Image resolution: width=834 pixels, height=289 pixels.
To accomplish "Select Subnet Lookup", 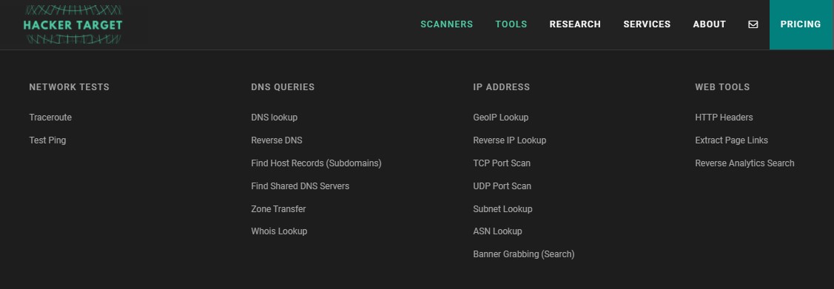I will tap(502, 208).
